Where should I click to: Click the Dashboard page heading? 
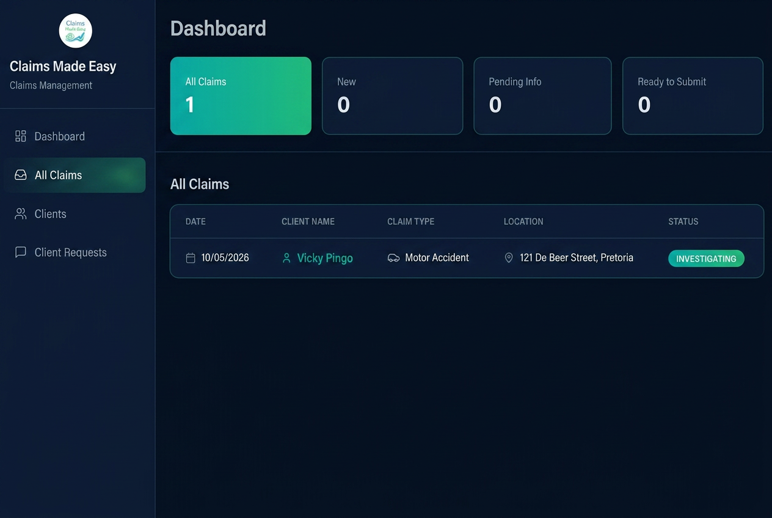point(218,28)
